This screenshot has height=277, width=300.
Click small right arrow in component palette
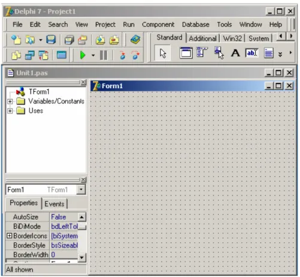(x=290, y=53)
